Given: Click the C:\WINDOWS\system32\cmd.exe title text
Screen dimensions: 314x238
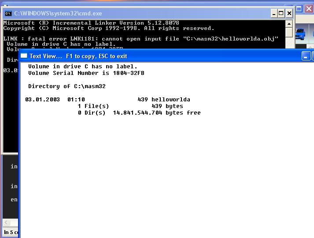Looking at the screenshot, I should (58, 13).
